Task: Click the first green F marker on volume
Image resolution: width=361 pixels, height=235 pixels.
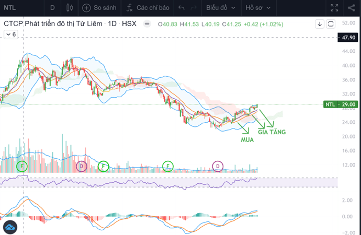Action: coord(22,166)
